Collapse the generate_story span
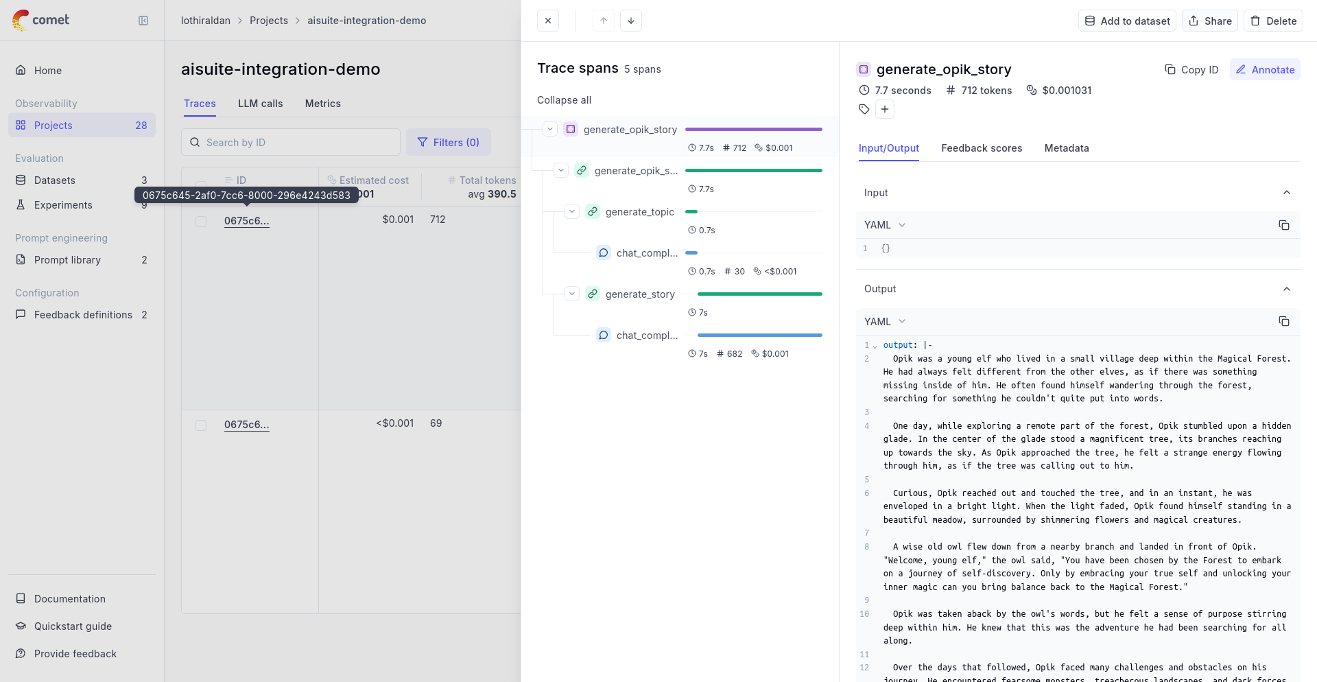Viewport: 1317px width, 682px height. click(572, 294)
